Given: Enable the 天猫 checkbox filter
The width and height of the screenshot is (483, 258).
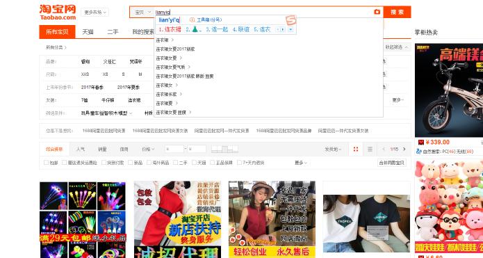Looking at the screenshot, I should (194, 163).
